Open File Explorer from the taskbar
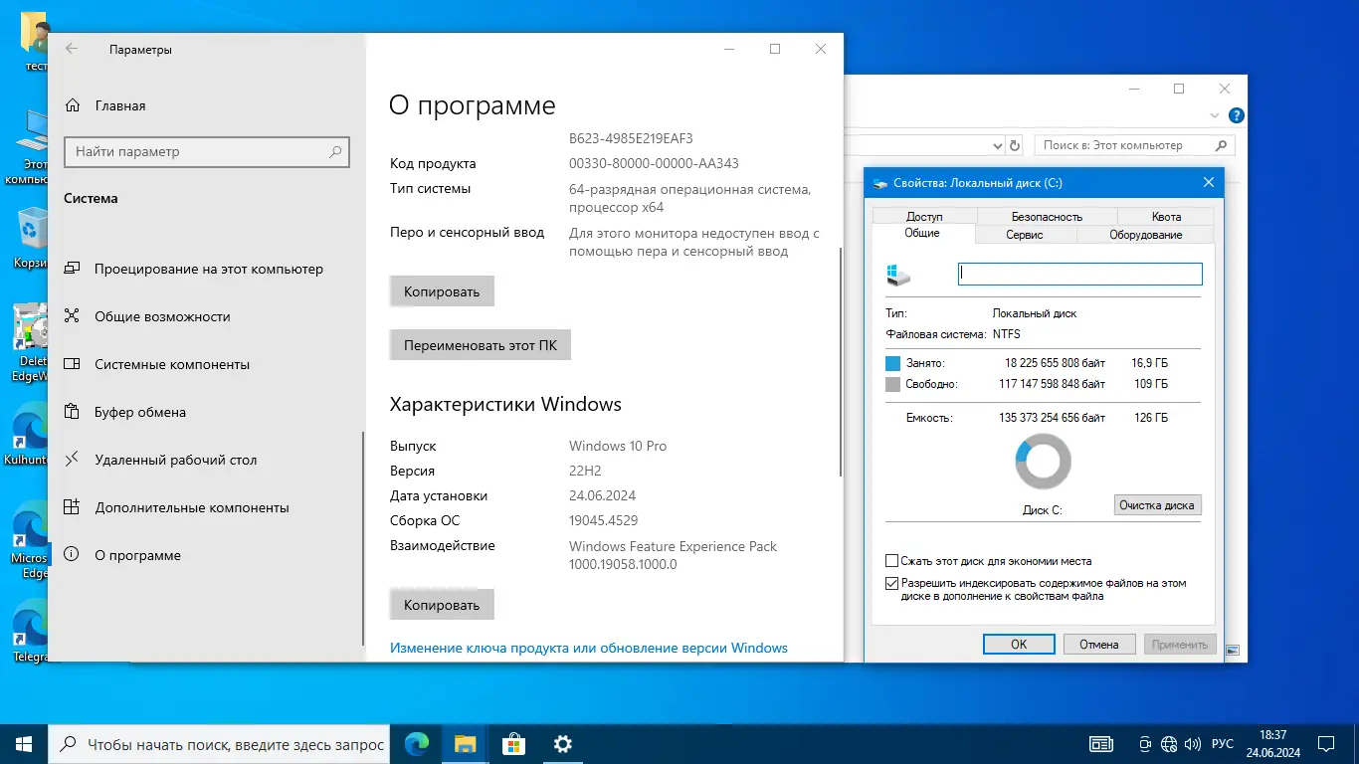1359x764 pixels. click(x=466, y=744)
